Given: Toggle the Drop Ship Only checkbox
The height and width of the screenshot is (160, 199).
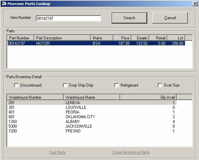Looking at the screenshot, I should coord(65,85).
